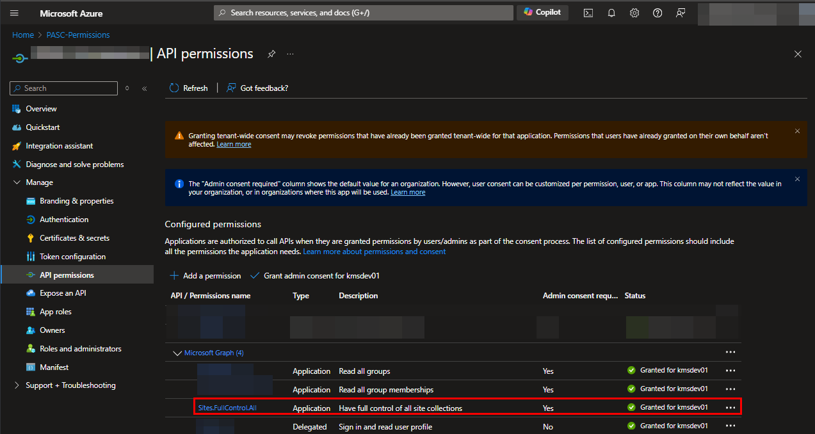
Task: Refresh the permissions list
Action: 188,88
